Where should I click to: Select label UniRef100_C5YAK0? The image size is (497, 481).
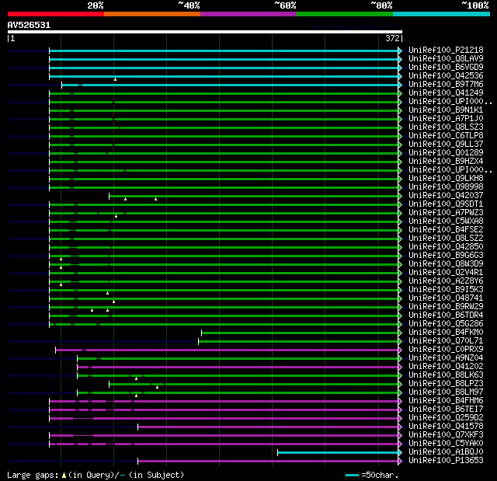[446, 444]
